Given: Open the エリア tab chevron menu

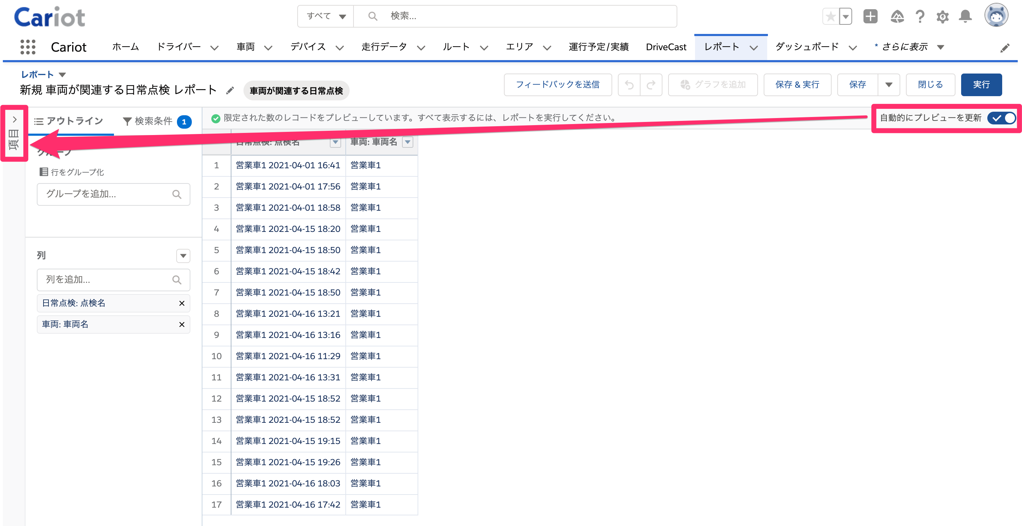Looking at the screenshot, I should [x=547, y=48].
